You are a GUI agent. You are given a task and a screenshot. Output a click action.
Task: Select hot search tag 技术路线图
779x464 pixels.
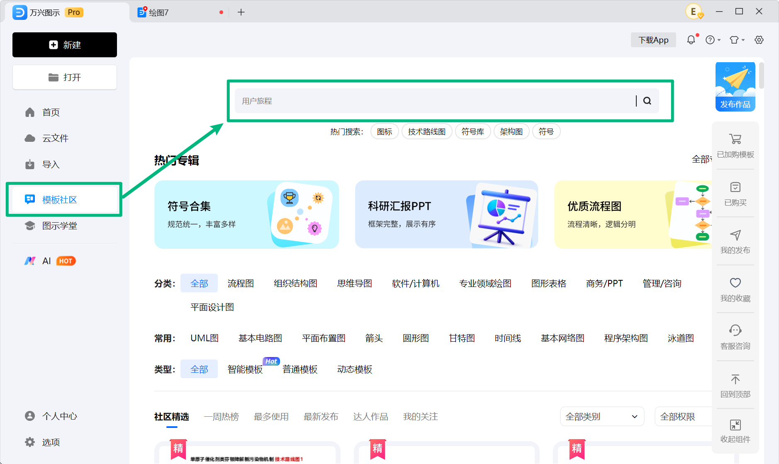click(x=427, y=131)
